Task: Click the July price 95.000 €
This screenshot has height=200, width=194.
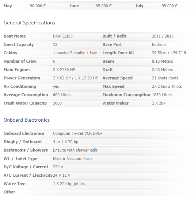Action: point(170,6)
